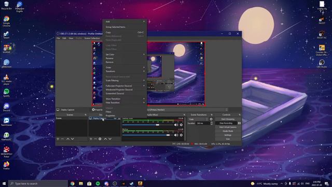332x187 pixels.
Task: Open VLC media player desktop icon
Action: (6, 79)
